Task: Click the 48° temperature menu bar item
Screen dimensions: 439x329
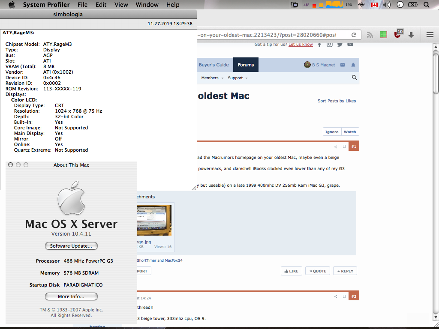Action: tap(306, 5)
